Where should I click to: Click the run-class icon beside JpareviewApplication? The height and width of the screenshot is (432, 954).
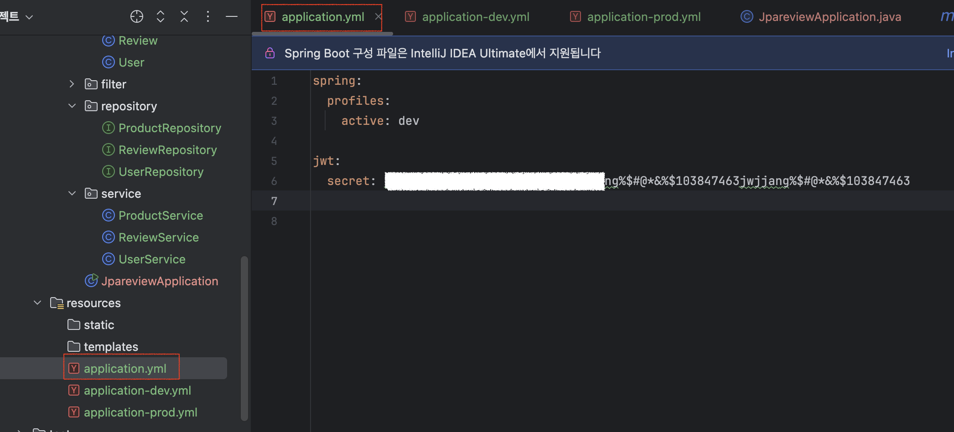[91, 280]
